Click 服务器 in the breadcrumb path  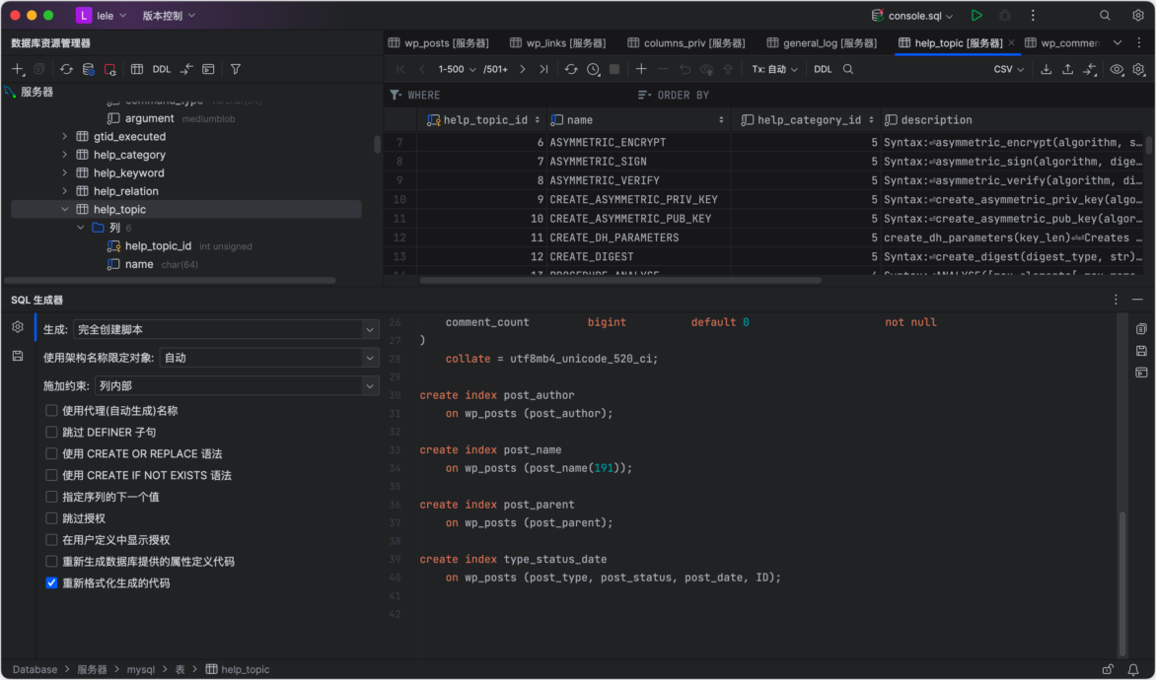(92, 670)
